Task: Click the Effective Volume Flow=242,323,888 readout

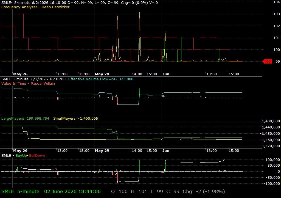Action: [x=101, y=79]
